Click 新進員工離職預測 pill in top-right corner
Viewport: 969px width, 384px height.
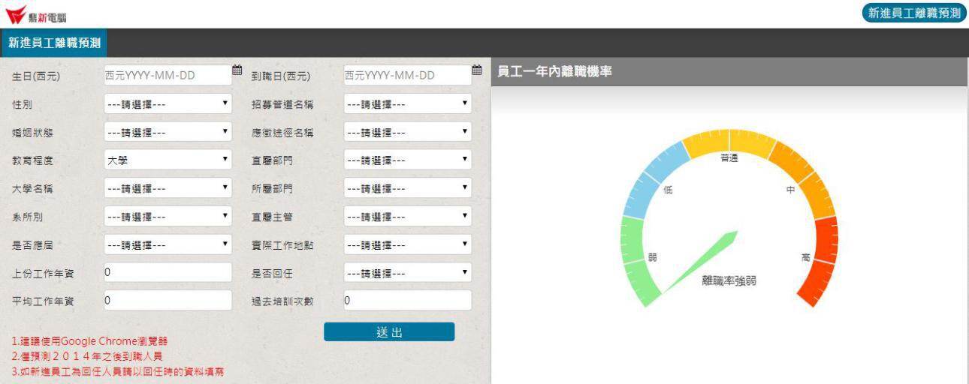(x=913, y=13)
